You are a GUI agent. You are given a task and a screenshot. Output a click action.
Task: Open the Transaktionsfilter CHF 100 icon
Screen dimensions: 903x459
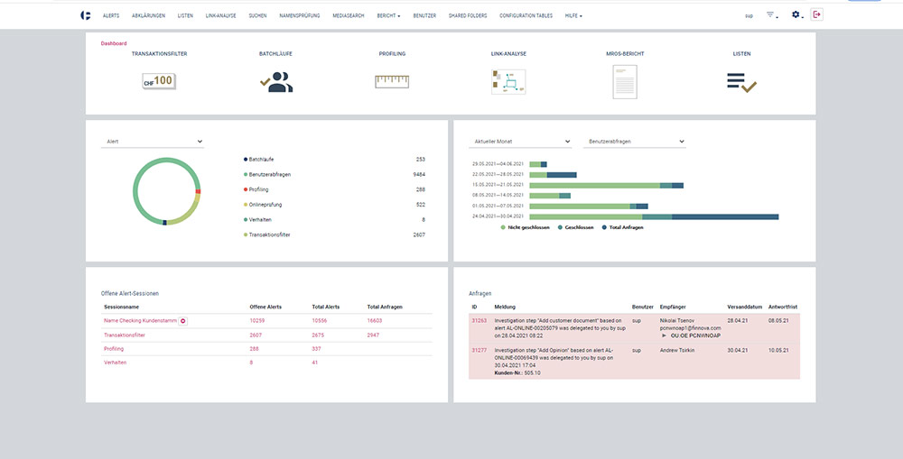tap(159, 82)
